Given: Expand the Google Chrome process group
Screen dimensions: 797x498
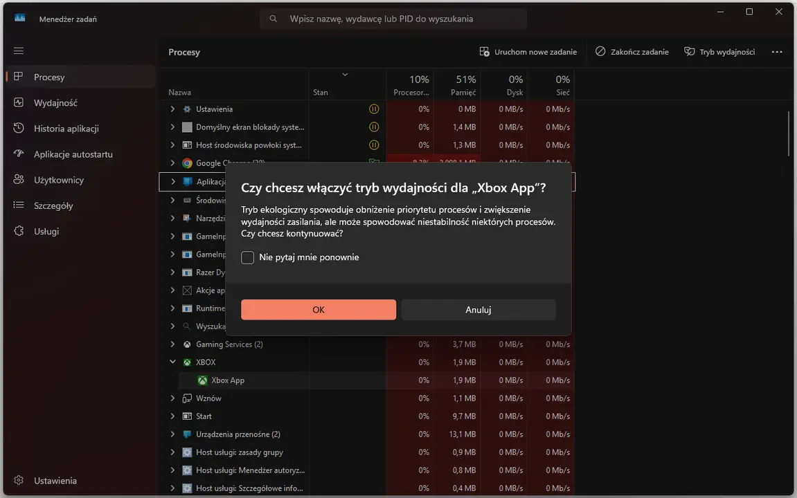Looking at the screenshot, I should point(172,163).
